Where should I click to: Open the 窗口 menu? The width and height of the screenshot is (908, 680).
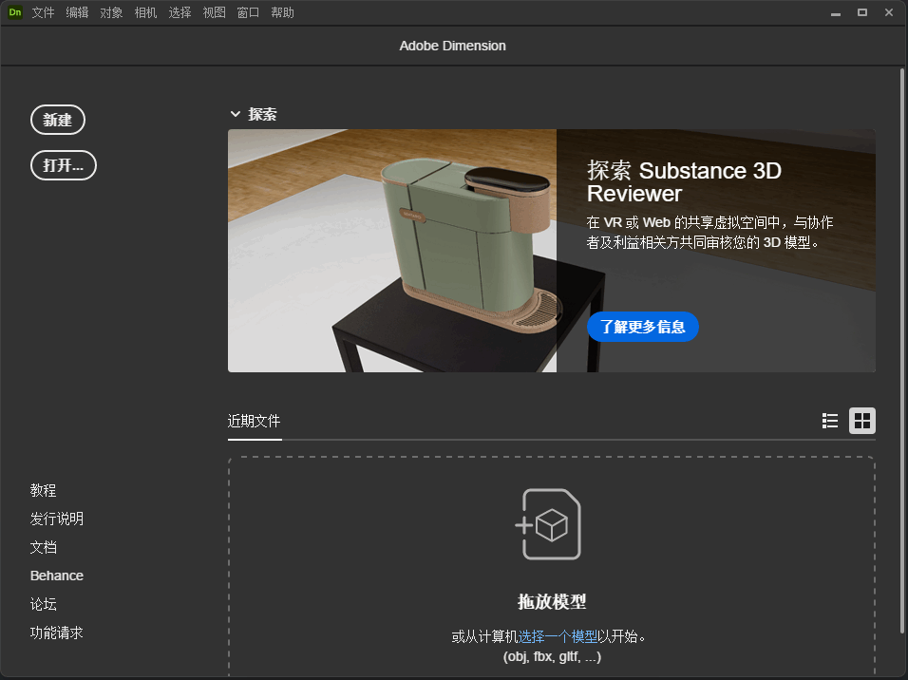pyautogui.click(x=248, y=12)
